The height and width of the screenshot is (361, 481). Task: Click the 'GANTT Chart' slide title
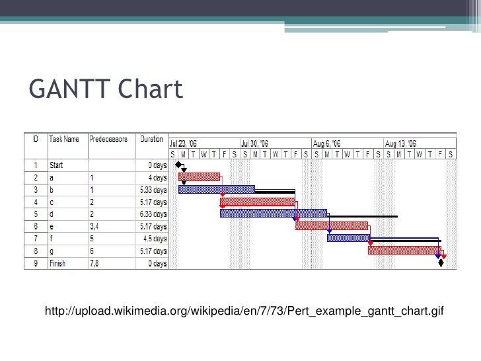pos(106,89)
